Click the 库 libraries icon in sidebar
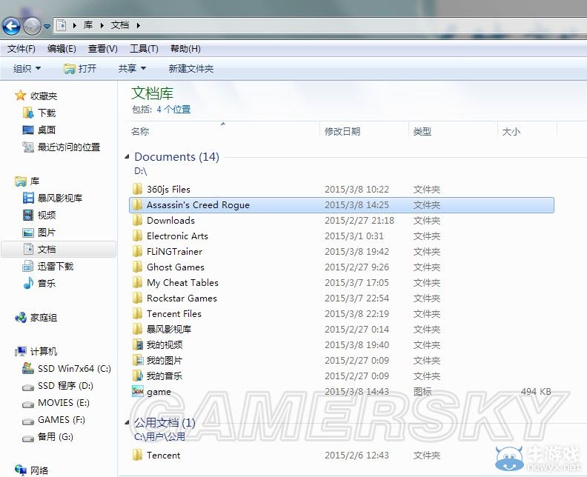Screen dimensions: 587x477 20,181
